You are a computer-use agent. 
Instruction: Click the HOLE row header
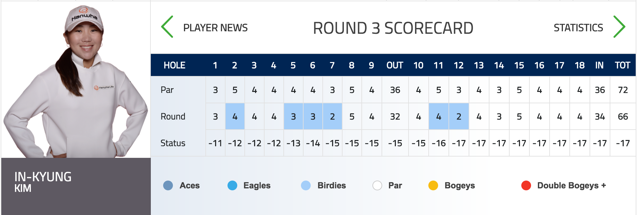pos(175,65)
